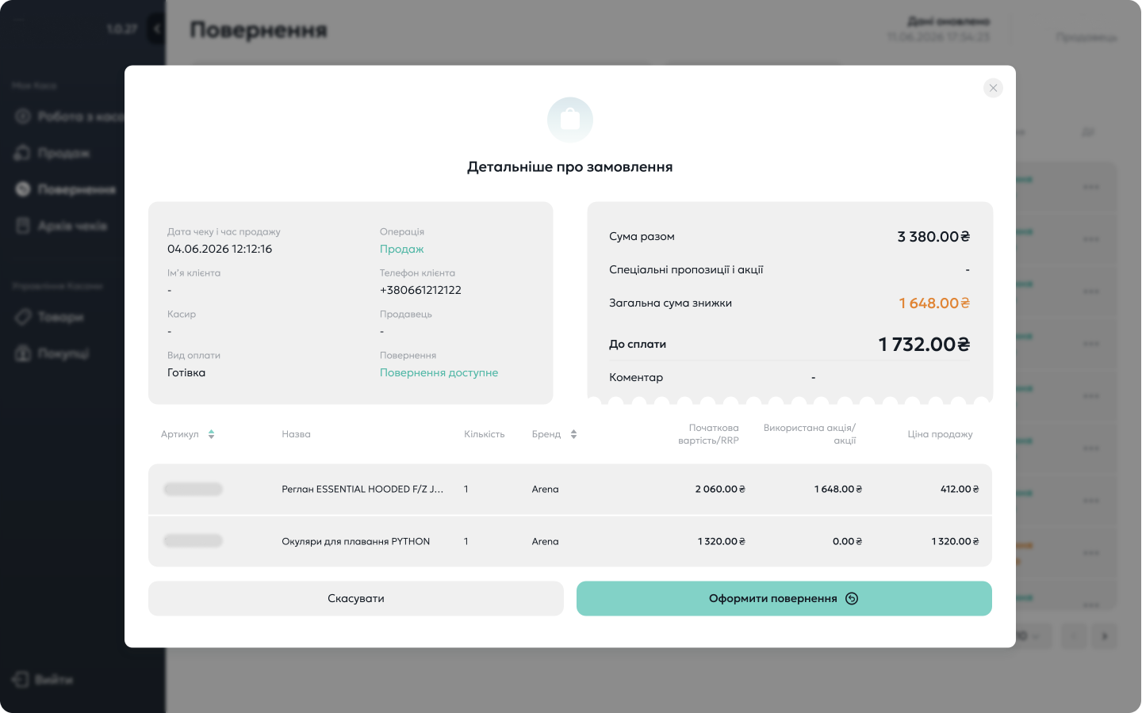The width and height of the screenshot is (1142, 713).
Task: Click the Початкова вартість/RRP column header
Action: pos(708,434)
